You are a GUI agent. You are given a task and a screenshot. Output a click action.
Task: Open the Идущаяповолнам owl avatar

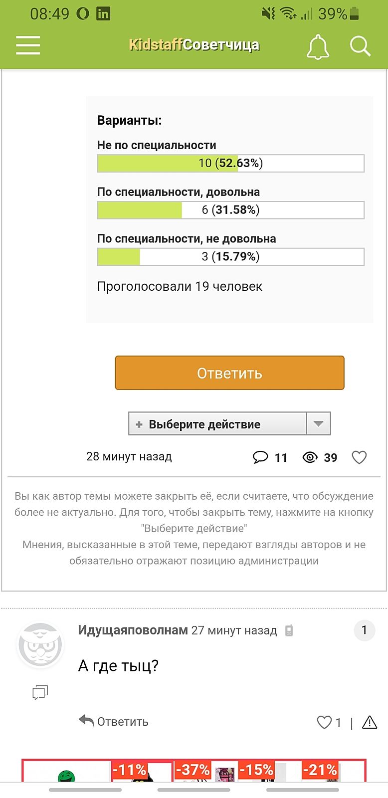(40, 645)
